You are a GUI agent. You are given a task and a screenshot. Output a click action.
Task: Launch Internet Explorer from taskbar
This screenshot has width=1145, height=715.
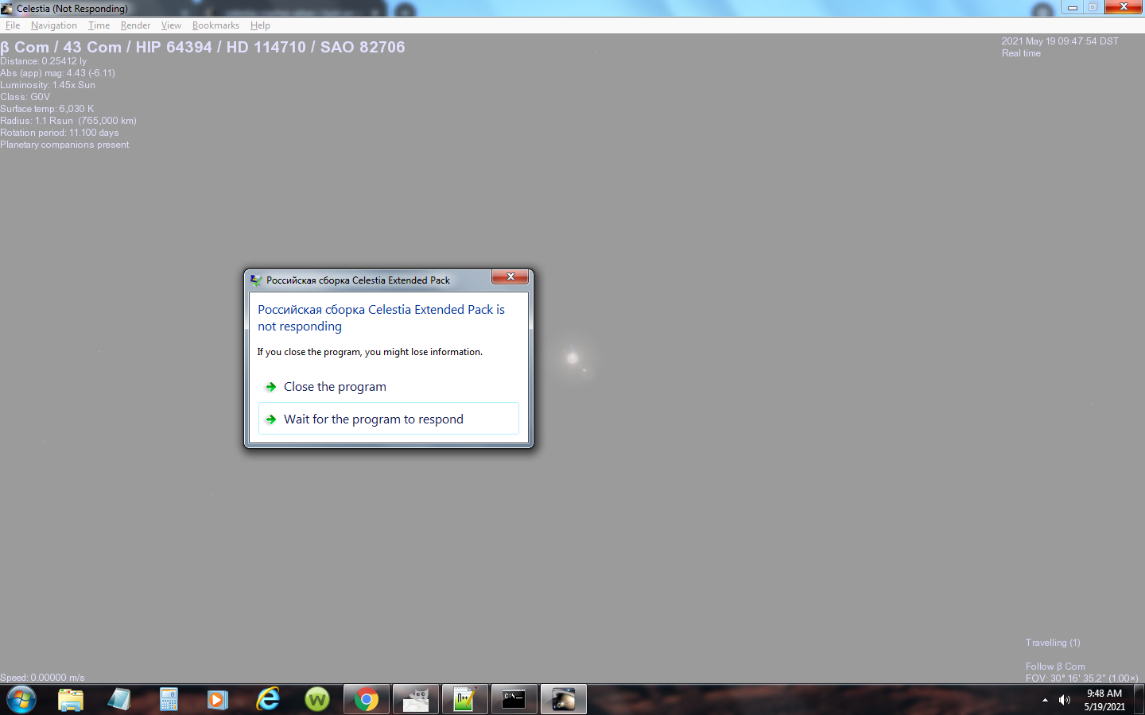268,700
